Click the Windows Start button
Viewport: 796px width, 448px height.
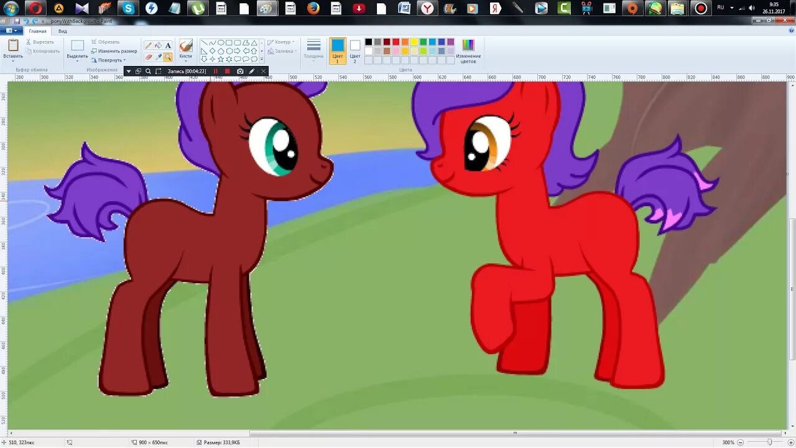(x=11, y=8)
